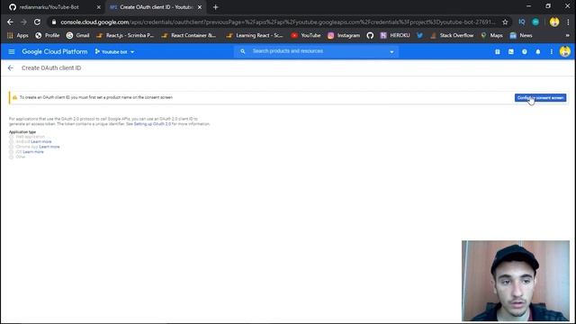Open the Gmail bookmark

pyautogui.click(x=78, y=36)
